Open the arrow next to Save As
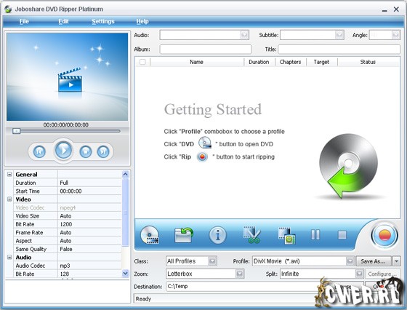Viewport: 407px width, 310px height. coord(396,261)
